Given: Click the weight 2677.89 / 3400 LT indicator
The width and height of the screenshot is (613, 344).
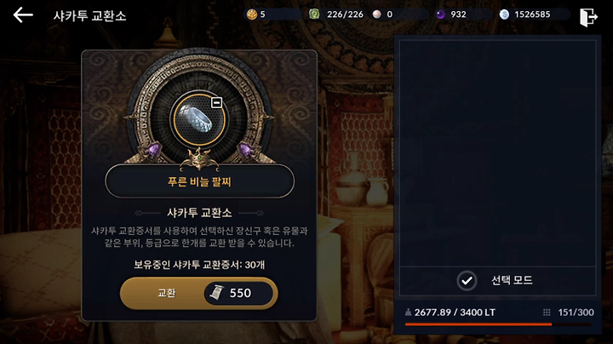Looking at the screenshot, I should pyautogui.click(x=450, y=312).
